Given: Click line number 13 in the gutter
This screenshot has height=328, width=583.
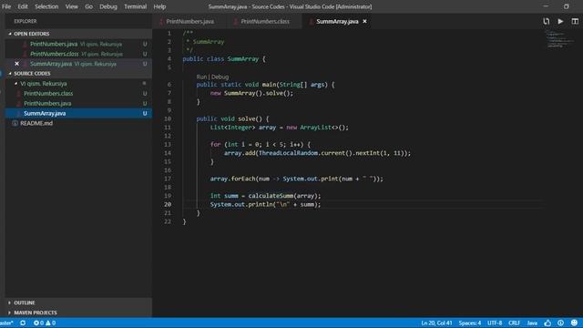Looking at the screenshot, I should pyautogui.click(x=168, y=144).
